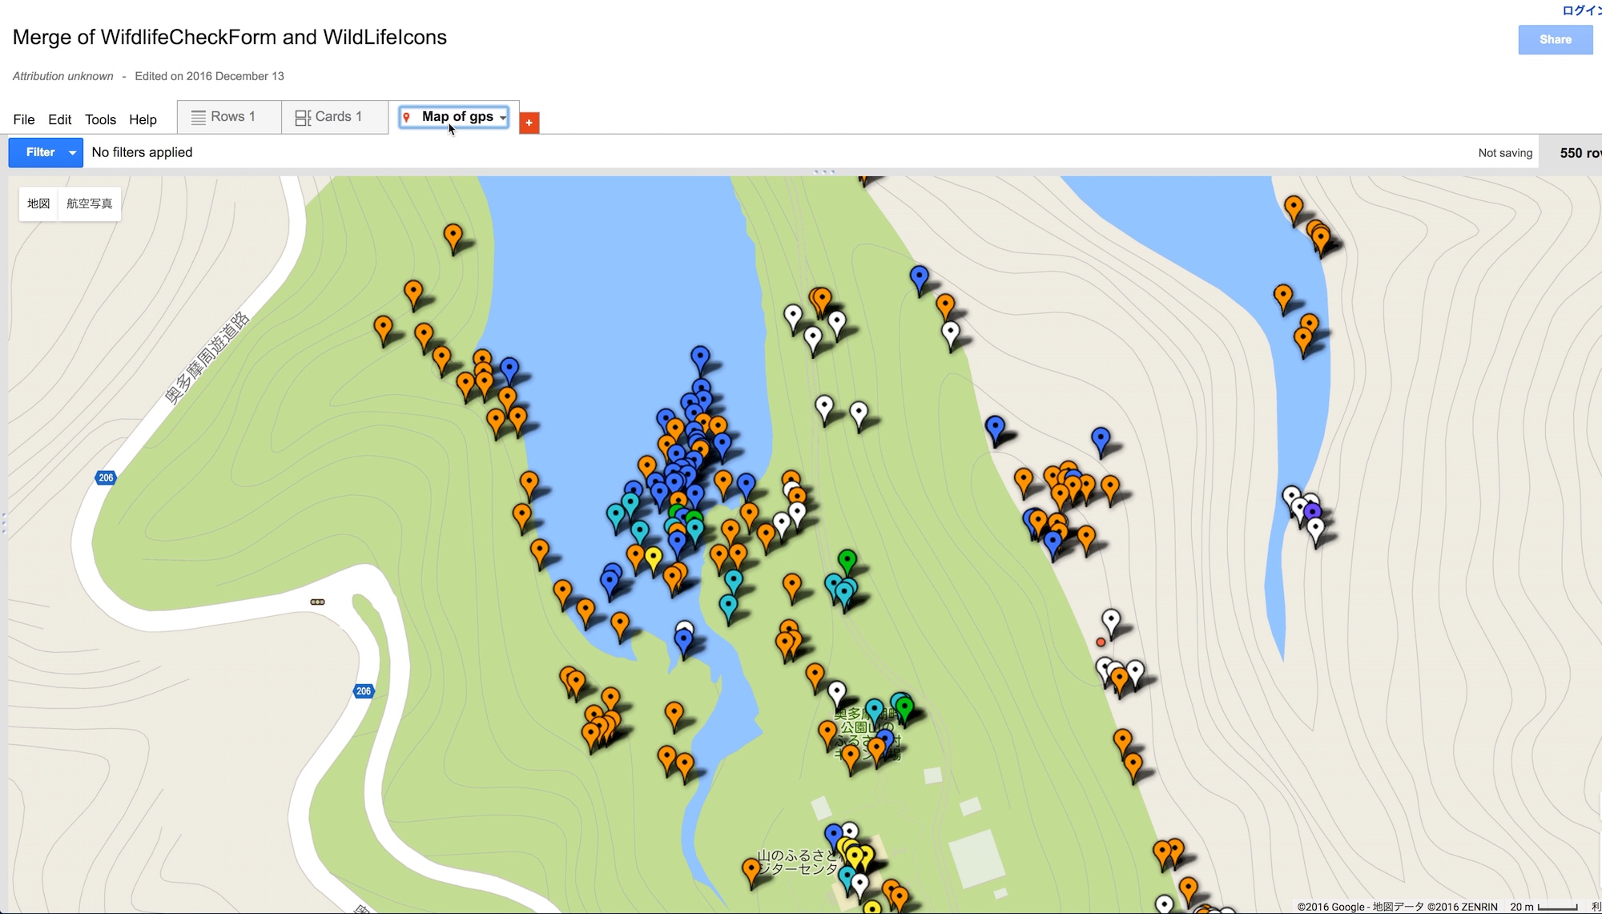Click the purple map marker pin
Viewport: 1602px width, 914px height.
point(1312,511)
